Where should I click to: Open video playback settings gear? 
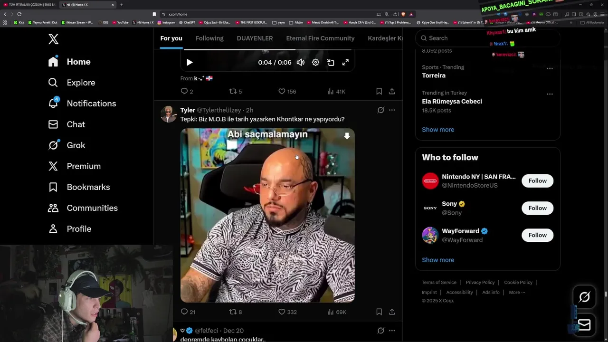pos(315,62)
